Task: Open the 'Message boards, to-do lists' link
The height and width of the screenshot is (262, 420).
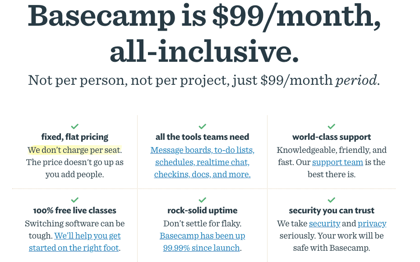Action: (x=202, y=150)
